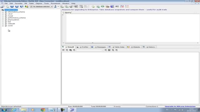Click the server icon next to root@localhost

click(3, 10)
